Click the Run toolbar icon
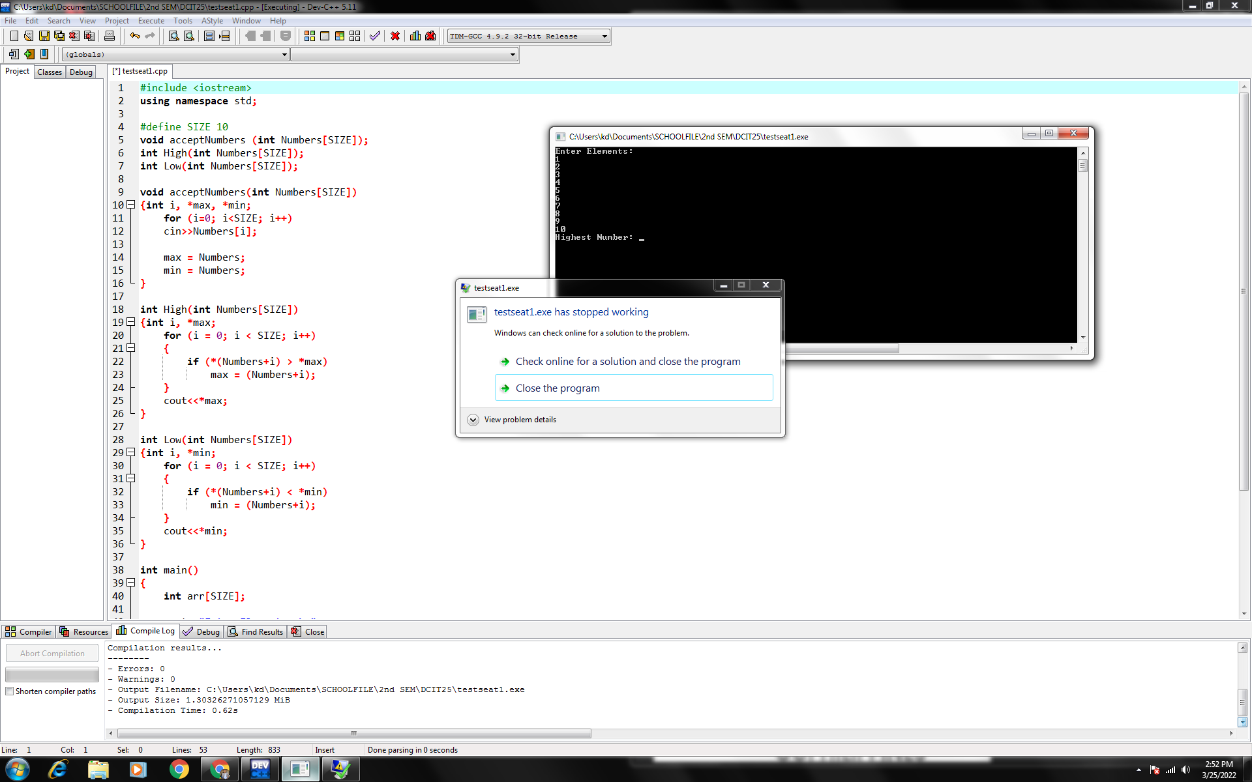This screenshot has height=782, width=1252. 325,36
